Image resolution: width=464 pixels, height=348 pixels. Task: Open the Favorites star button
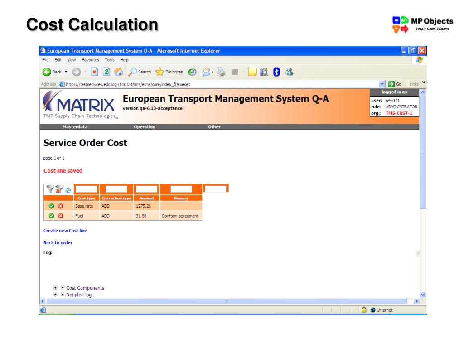click(x=169, y=72)
